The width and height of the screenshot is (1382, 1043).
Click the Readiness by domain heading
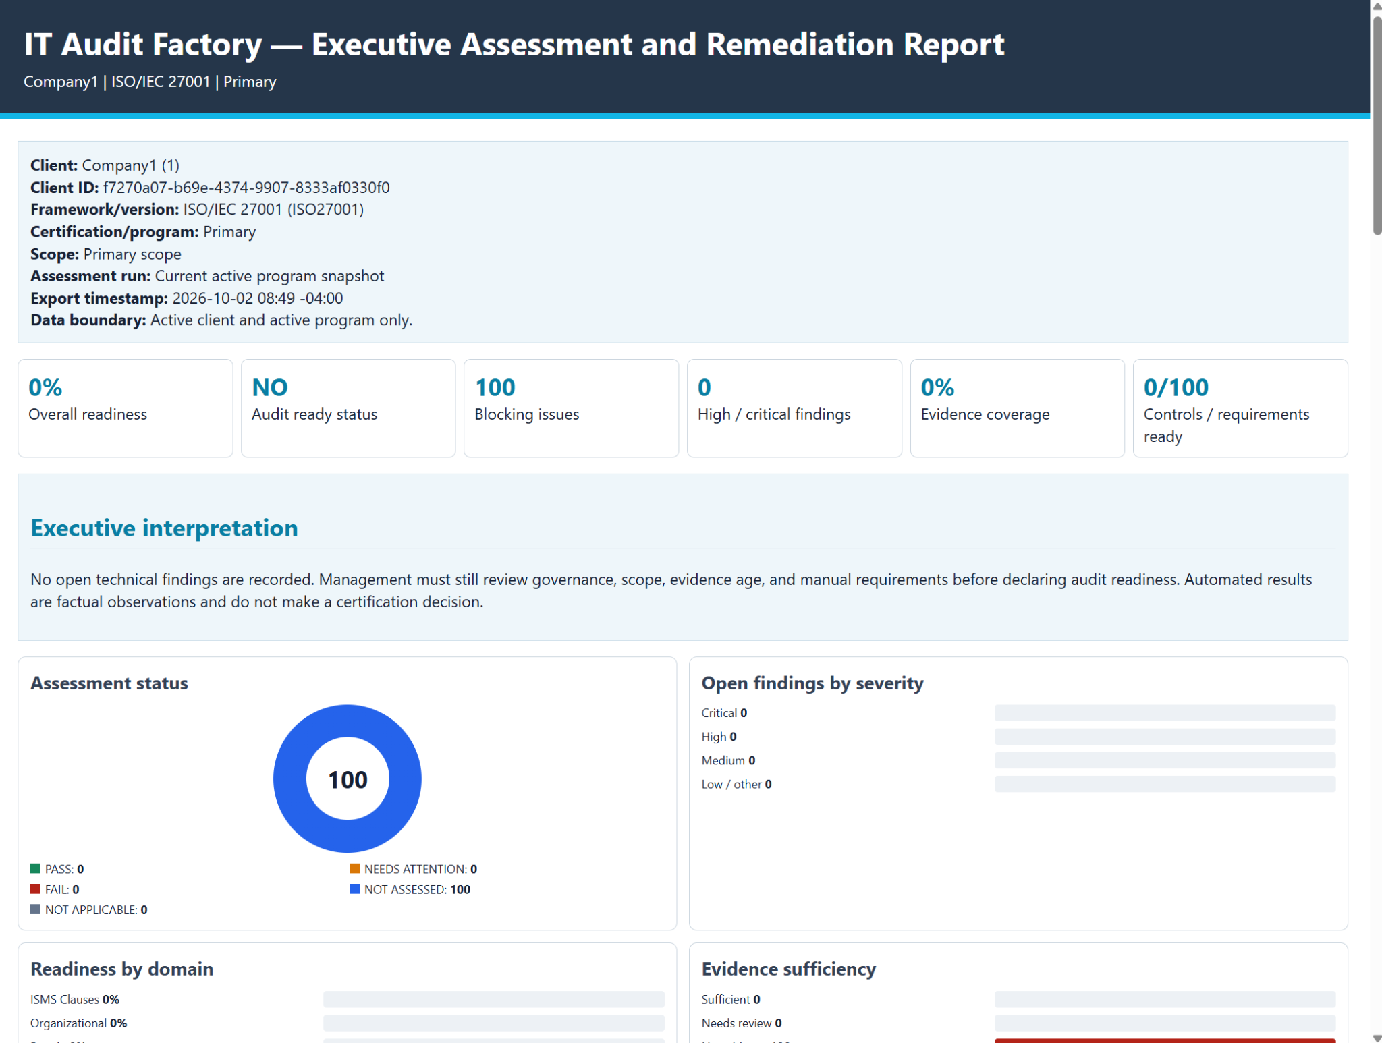coord(122,969)
